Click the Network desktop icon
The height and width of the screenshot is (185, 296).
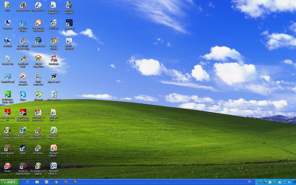(7, 42)
